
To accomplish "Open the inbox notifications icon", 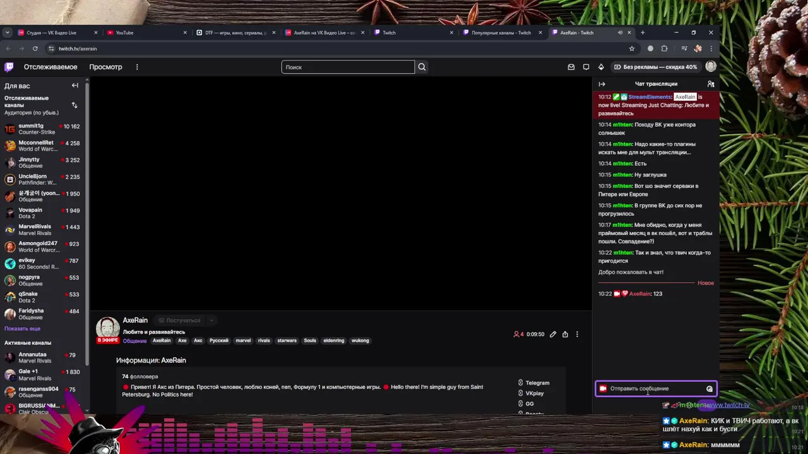I will [571, 67].
